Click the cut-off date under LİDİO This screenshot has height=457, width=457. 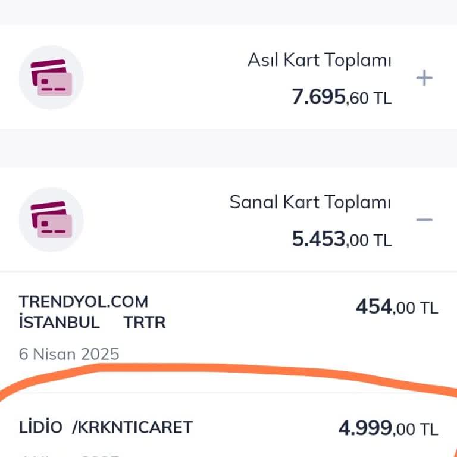[69, 453]
